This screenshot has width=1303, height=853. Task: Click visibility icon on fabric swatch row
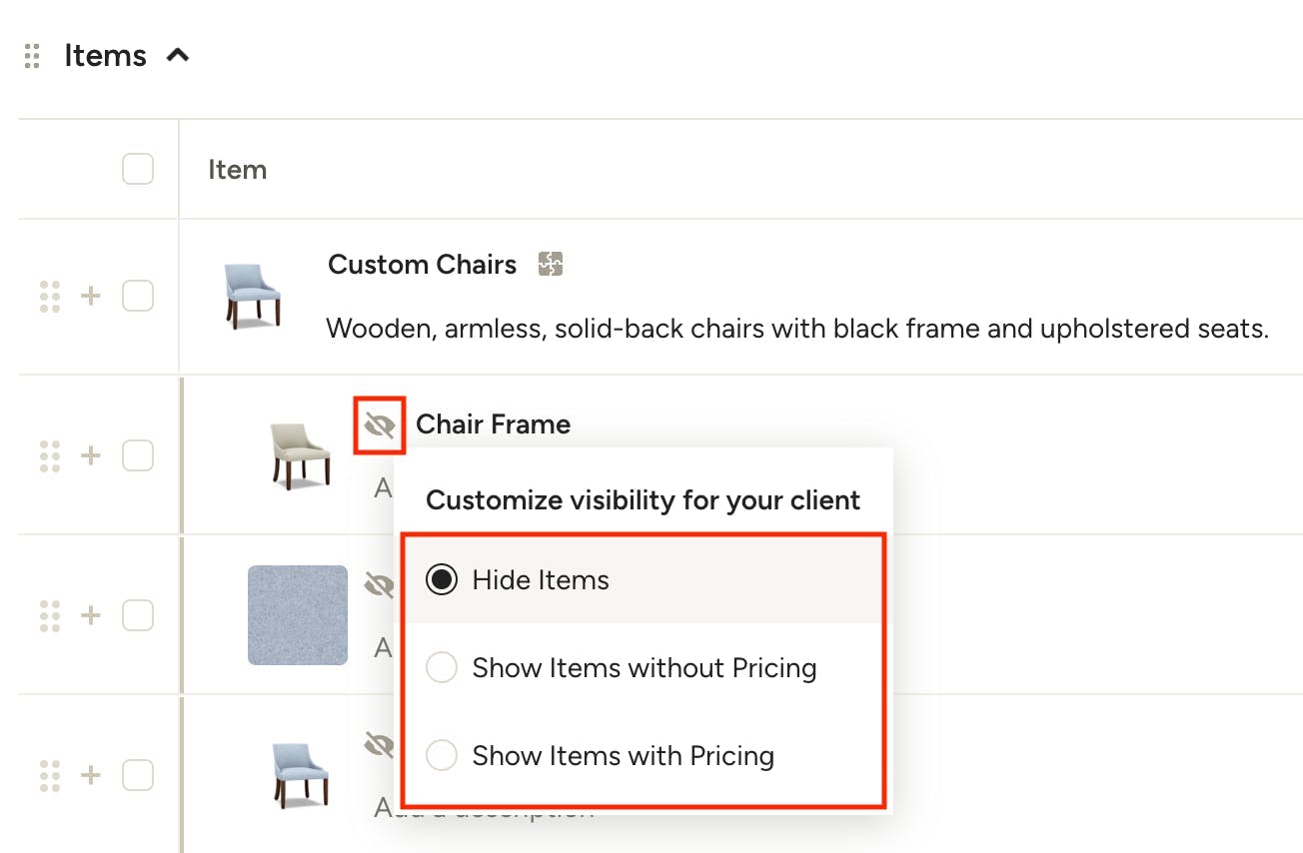380,584
